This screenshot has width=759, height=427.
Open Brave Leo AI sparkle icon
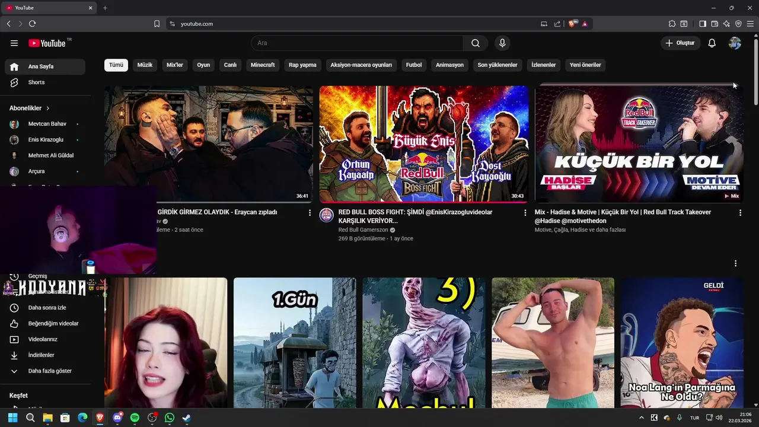pyautogui.click(x=726, y=24)
